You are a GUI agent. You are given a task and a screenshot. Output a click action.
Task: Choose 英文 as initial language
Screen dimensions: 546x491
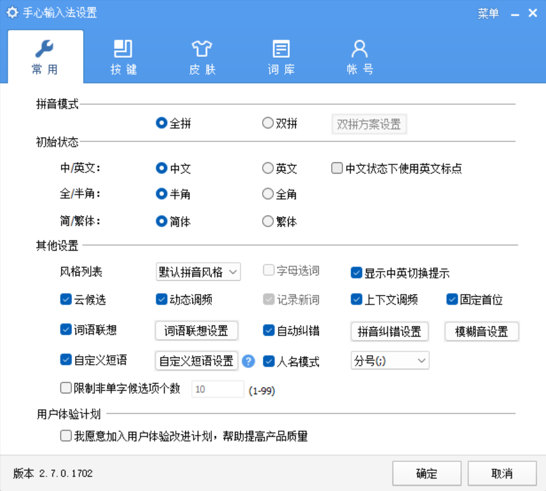pos(280,168)
